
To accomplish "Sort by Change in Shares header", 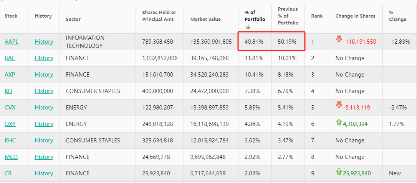I will pos(355,16).
